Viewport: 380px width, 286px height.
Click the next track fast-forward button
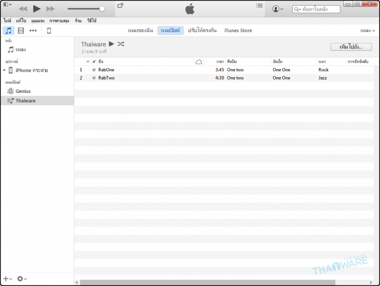50,9
